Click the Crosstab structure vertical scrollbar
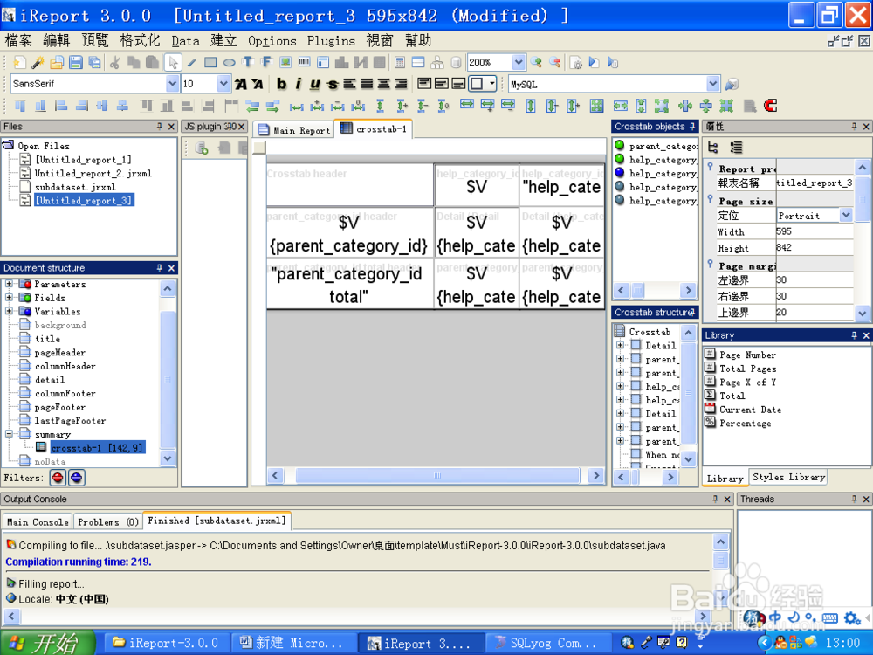The height and width of the screenshot is (655, 873). pyautogui.click(x=689, y=393)
